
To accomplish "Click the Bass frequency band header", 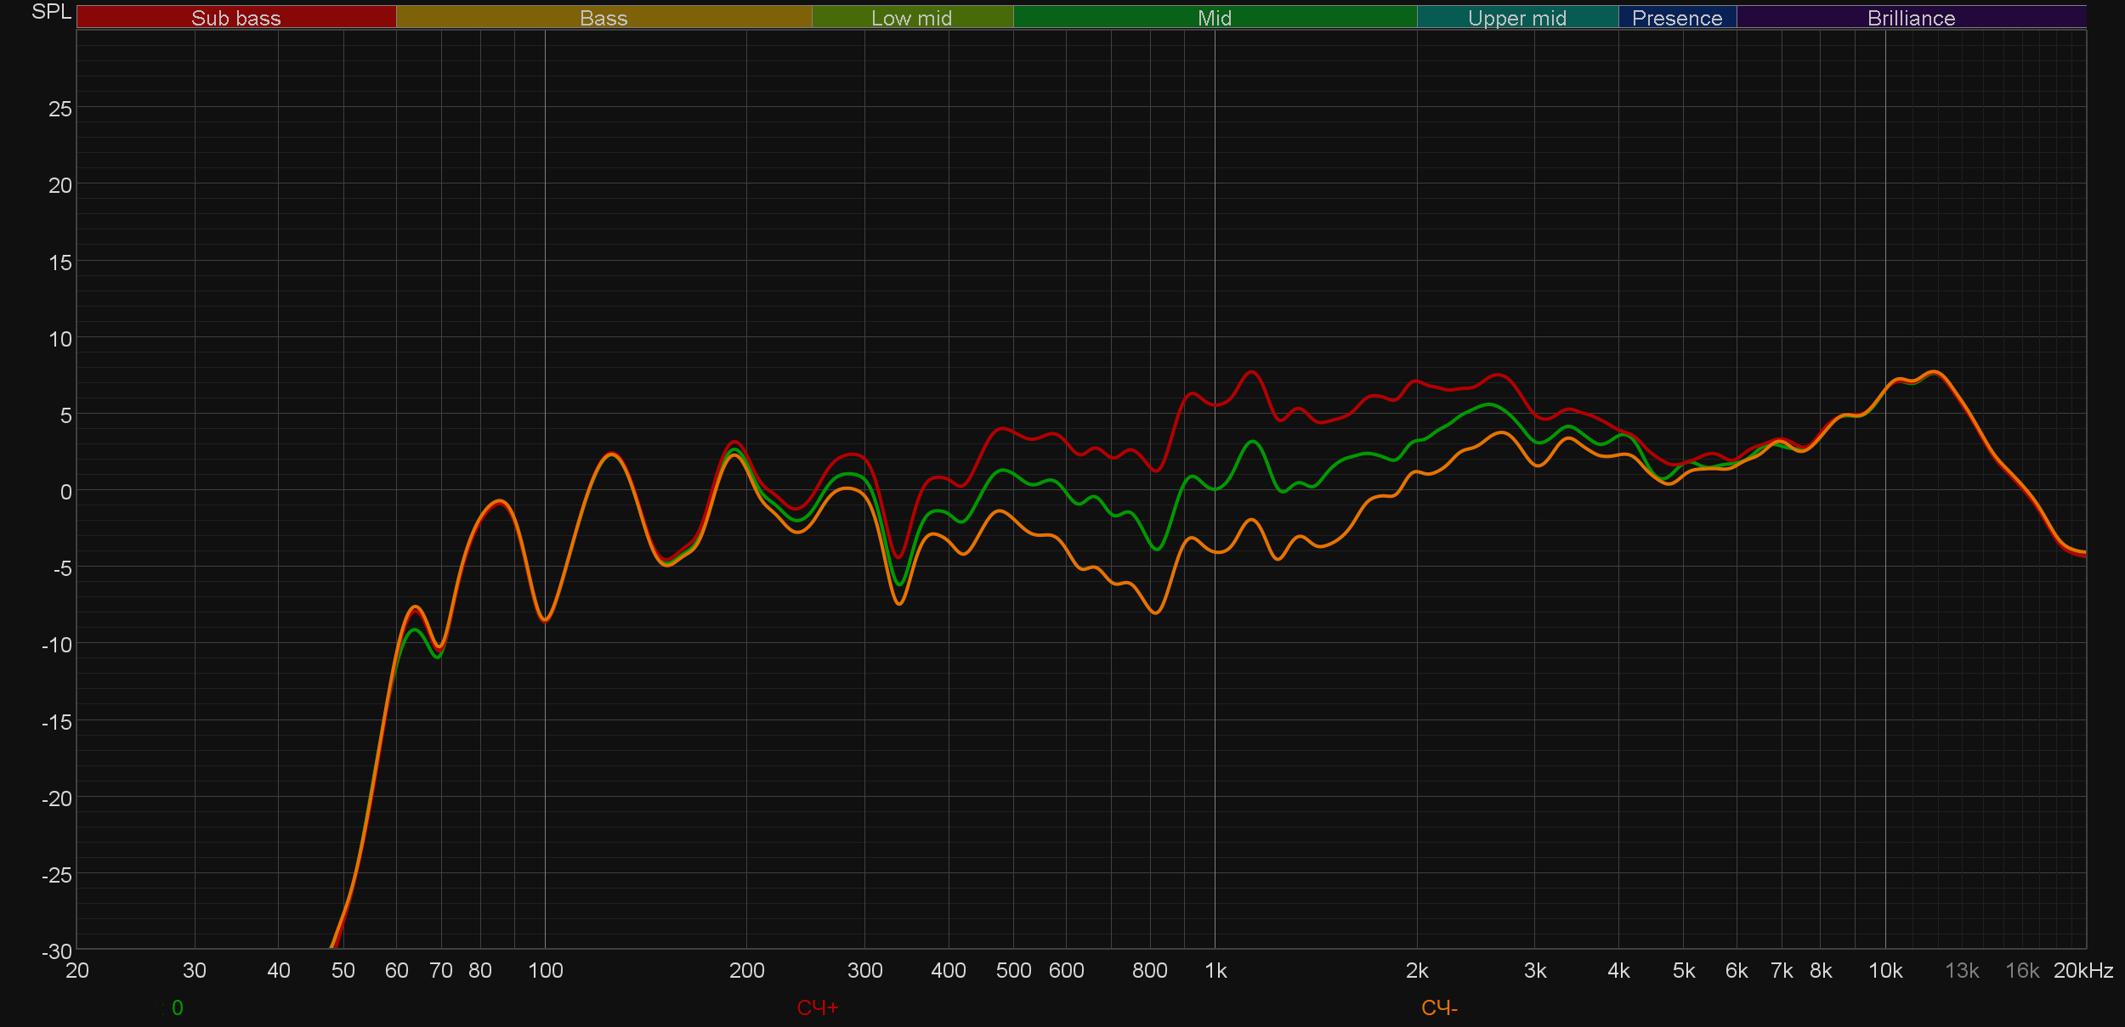I will (603, 18).
